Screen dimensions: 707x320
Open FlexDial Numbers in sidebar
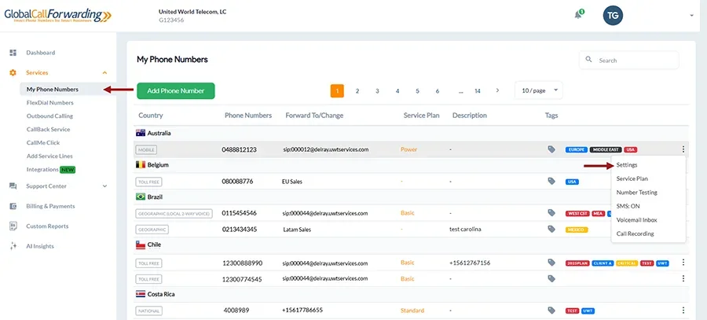(49, 102)
